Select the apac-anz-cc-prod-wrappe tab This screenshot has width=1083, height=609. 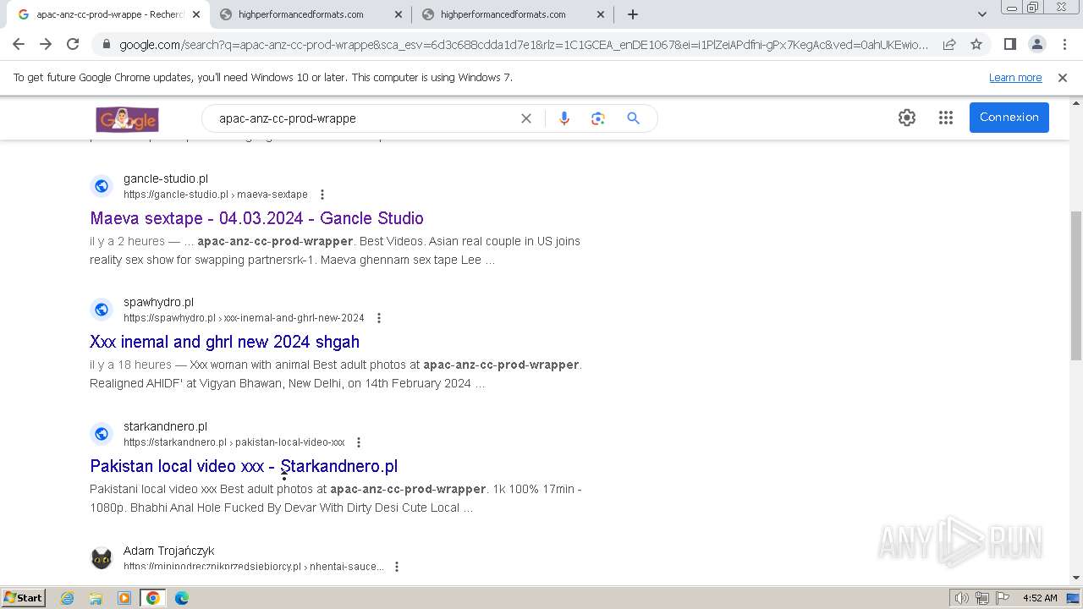click(108, 14)
